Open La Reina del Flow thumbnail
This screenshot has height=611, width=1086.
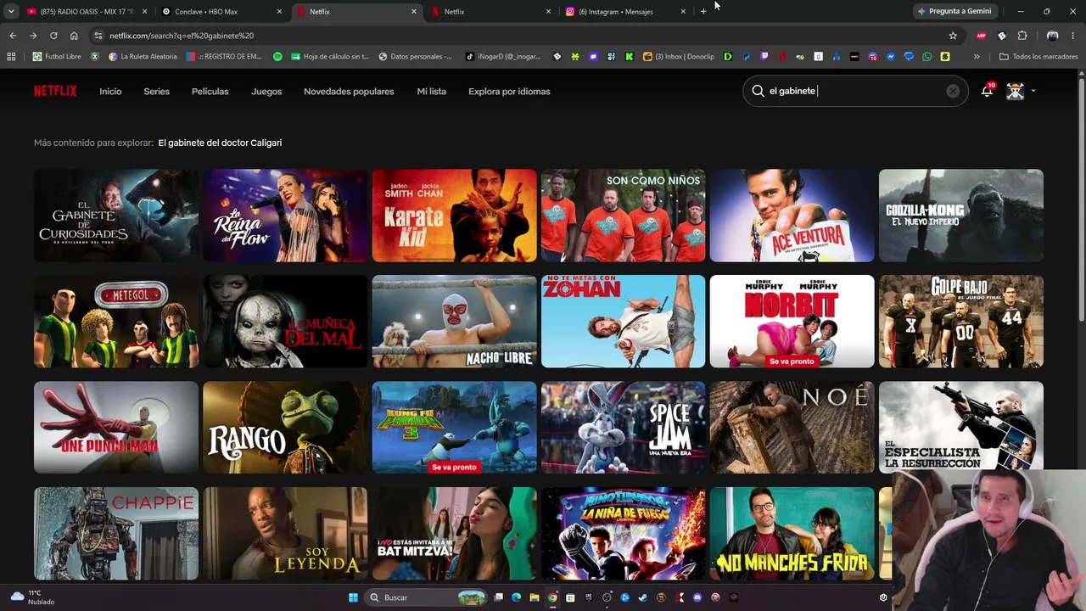[x=285, y=216]
